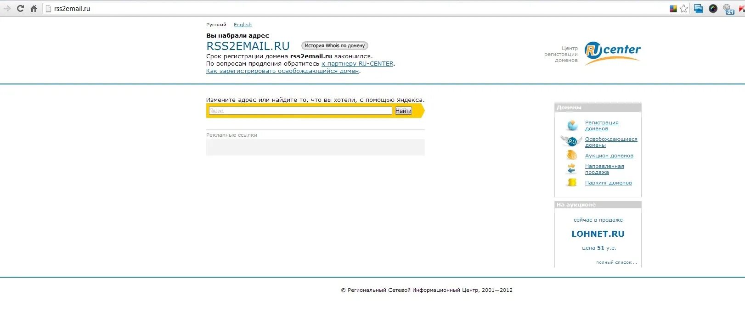Click the page icon in the address bar
Viewport: 745px width, 318px height.
[x=48, y=9]
